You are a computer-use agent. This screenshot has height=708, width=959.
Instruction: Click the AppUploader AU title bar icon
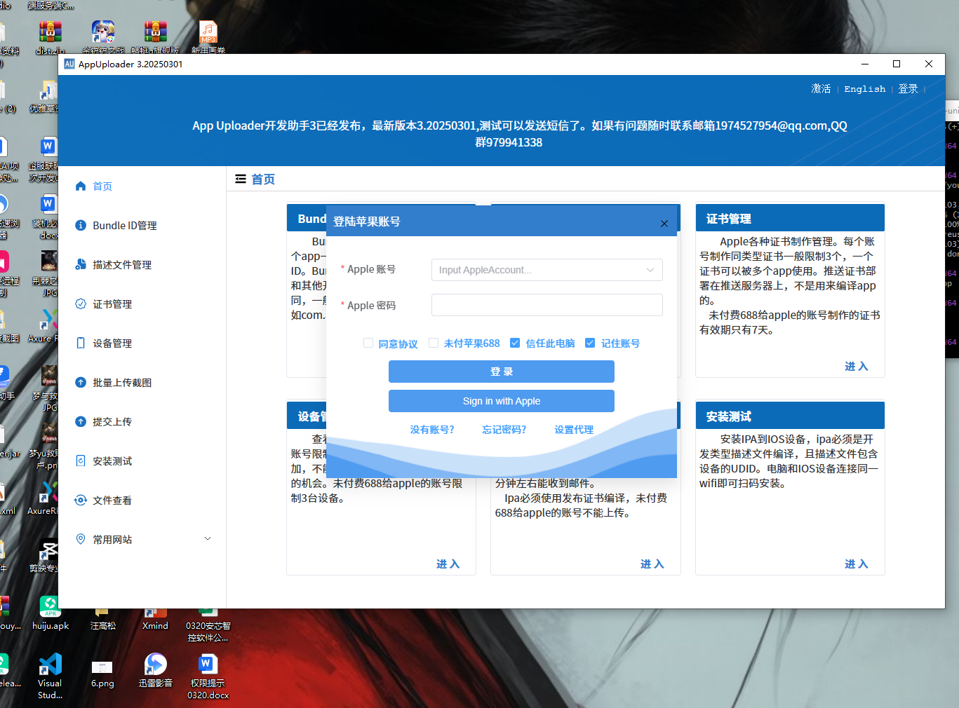69,64
